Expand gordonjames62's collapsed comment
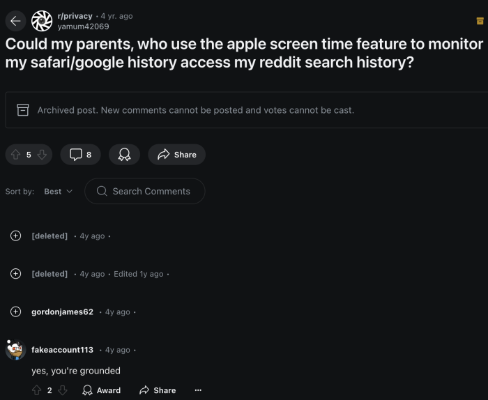Screen dimensions: 488x400 (15, 311)
